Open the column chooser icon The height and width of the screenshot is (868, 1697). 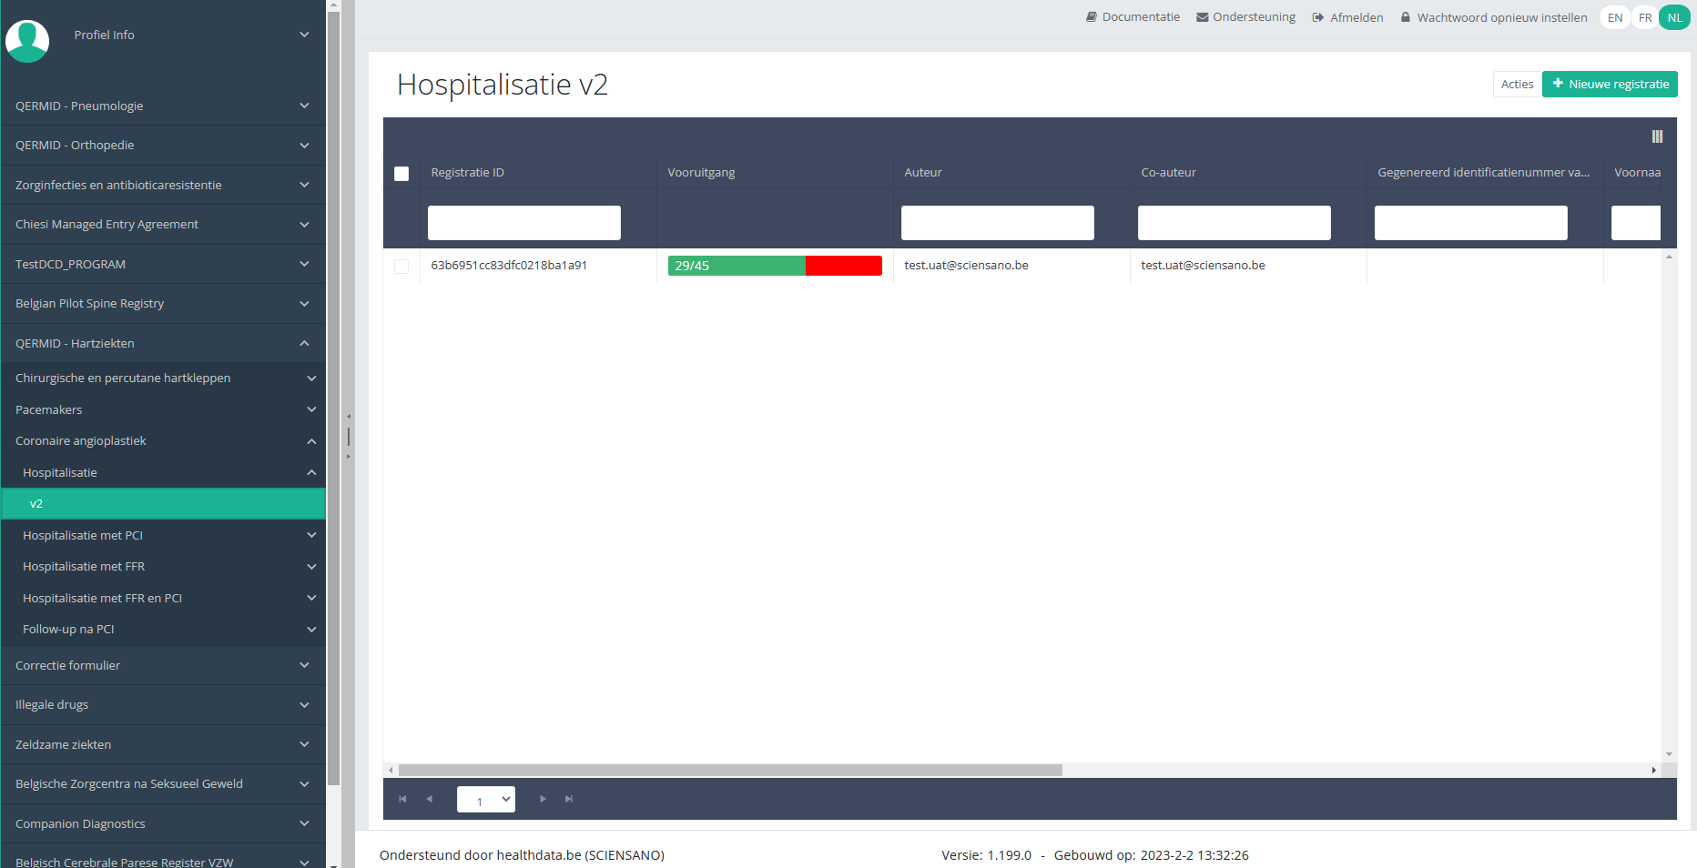pos(1657,136)
